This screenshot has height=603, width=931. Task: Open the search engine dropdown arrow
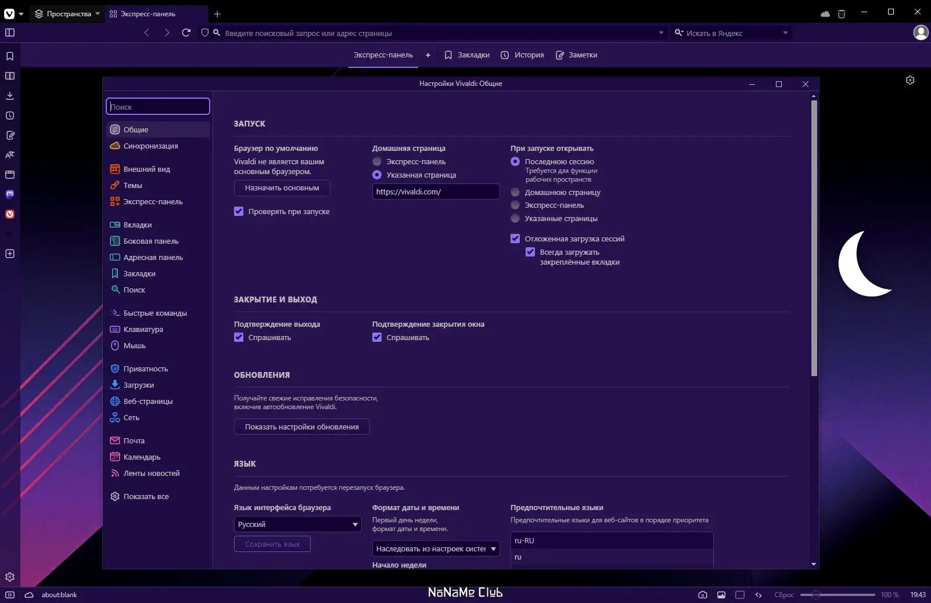[785, 33]
